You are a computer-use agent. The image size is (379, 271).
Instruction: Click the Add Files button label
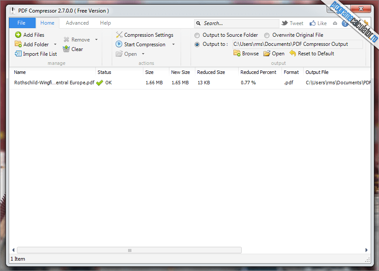tap(34, 35)
